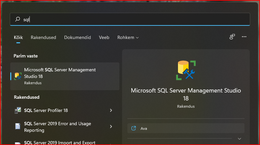Switch to the Rakendused tab
The image size is (260, 145).
(43, 38)
